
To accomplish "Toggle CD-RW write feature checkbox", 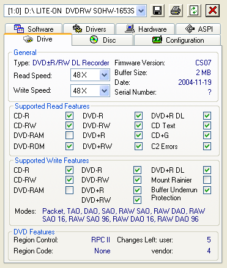I will [x=69, y=179].
